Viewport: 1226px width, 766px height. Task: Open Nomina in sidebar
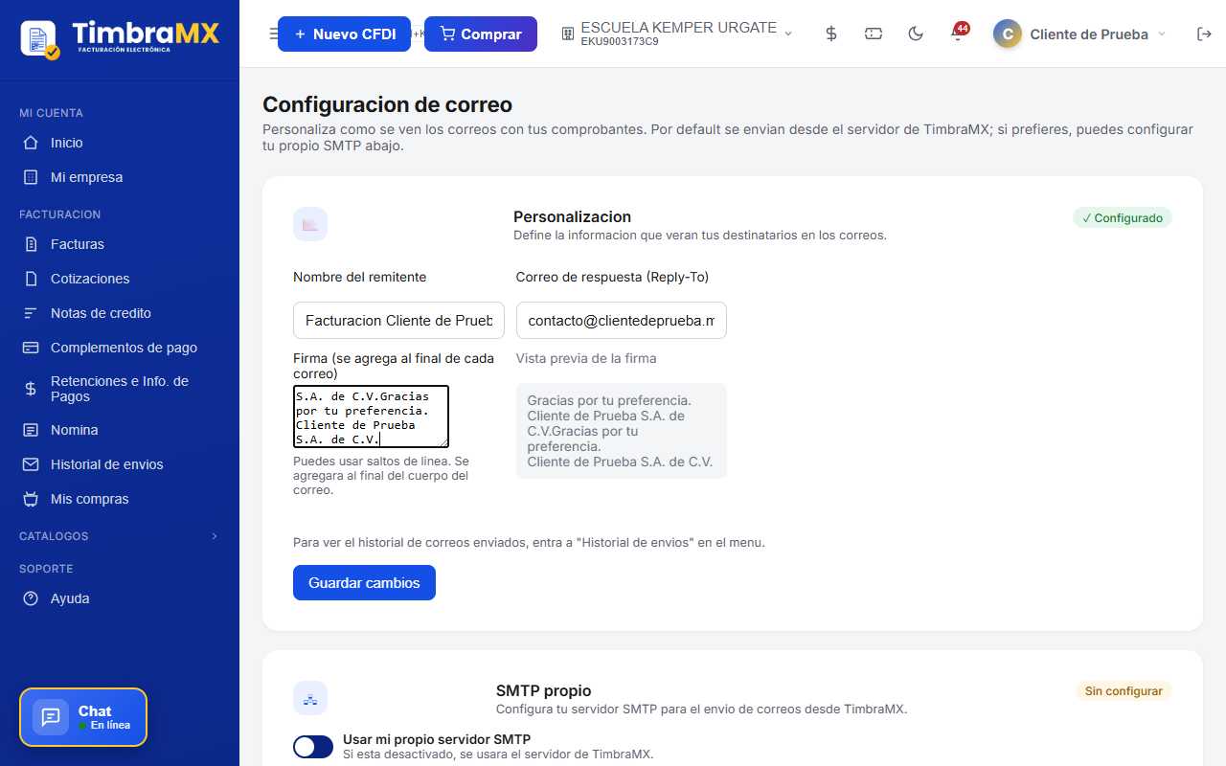(120, 430)
